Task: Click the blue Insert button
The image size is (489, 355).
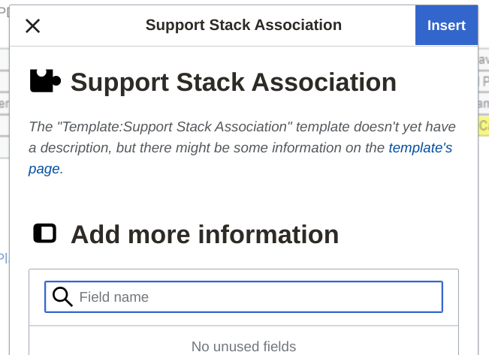Action: (446, 26)
